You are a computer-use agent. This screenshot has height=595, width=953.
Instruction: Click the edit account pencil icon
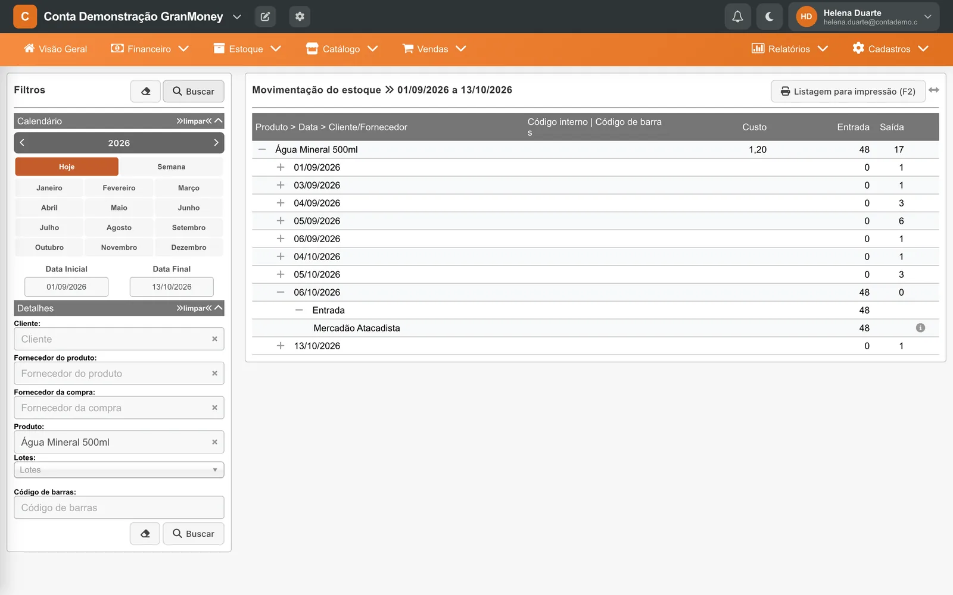(265, 17)
